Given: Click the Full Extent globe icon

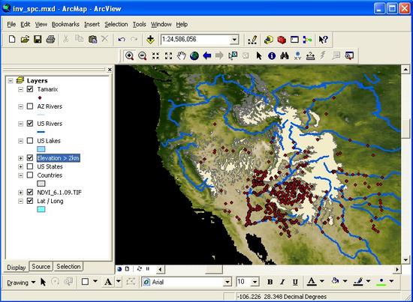Looking at the screenshot, I should (x=194, y=55).
